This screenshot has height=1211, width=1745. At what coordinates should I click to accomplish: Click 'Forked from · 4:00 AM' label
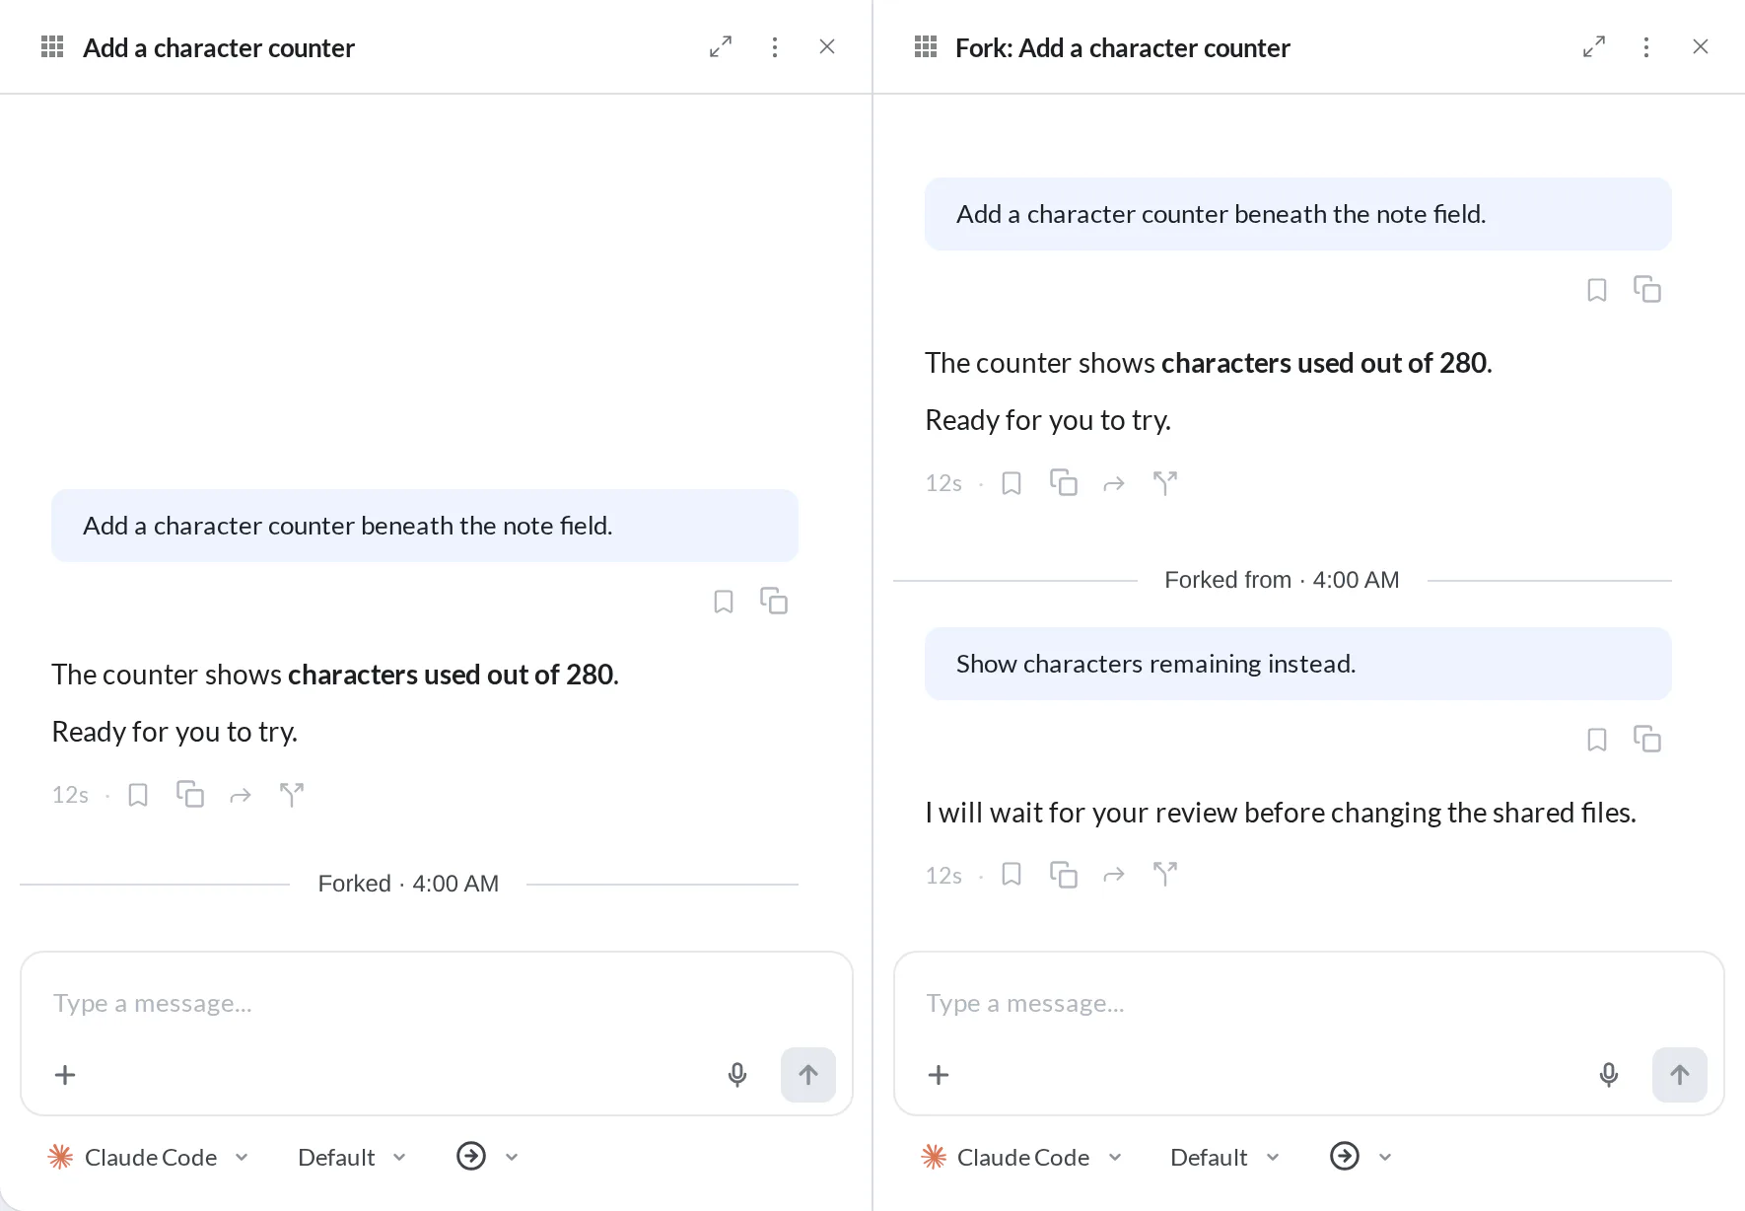pos(1282,580)
